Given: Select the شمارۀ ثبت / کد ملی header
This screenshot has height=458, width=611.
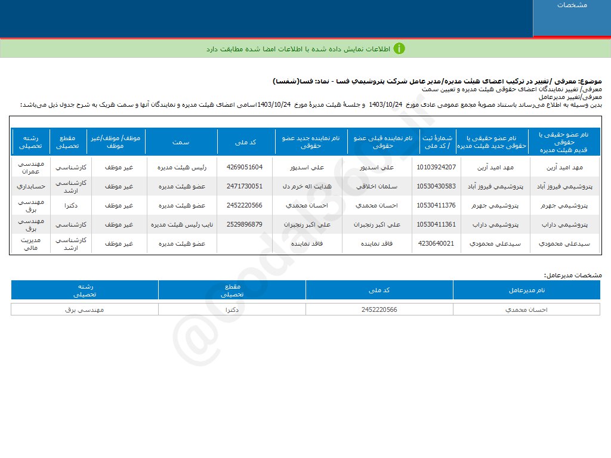Looking at the screenshot, I should pos(437,142).
